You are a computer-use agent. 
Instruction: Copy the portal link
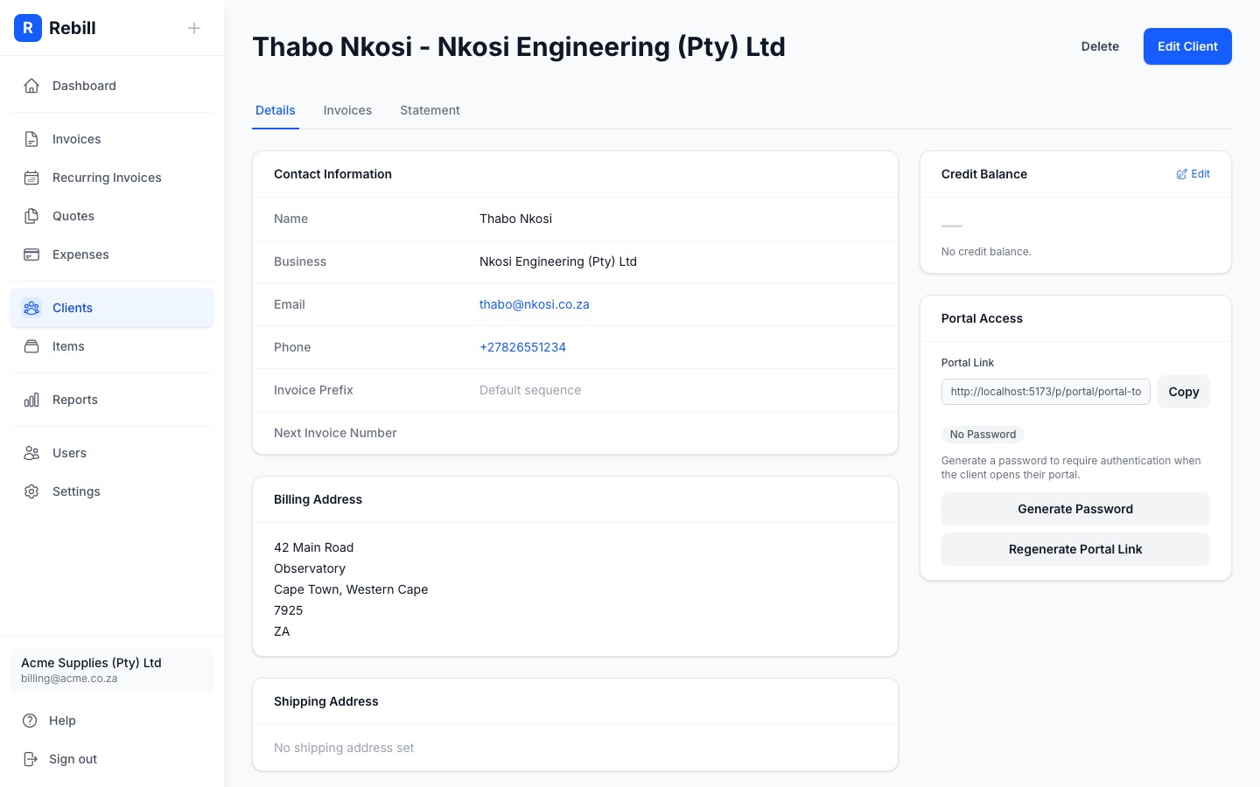1183,392
